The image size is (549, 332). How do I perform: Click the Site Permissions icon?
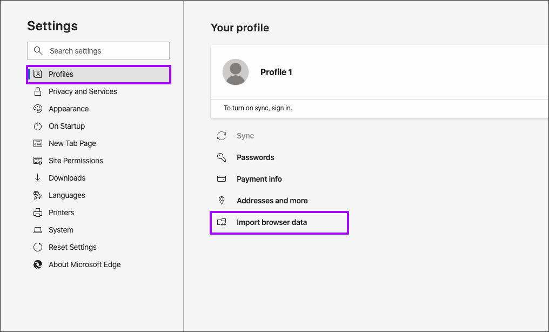(x=38, y=161)
